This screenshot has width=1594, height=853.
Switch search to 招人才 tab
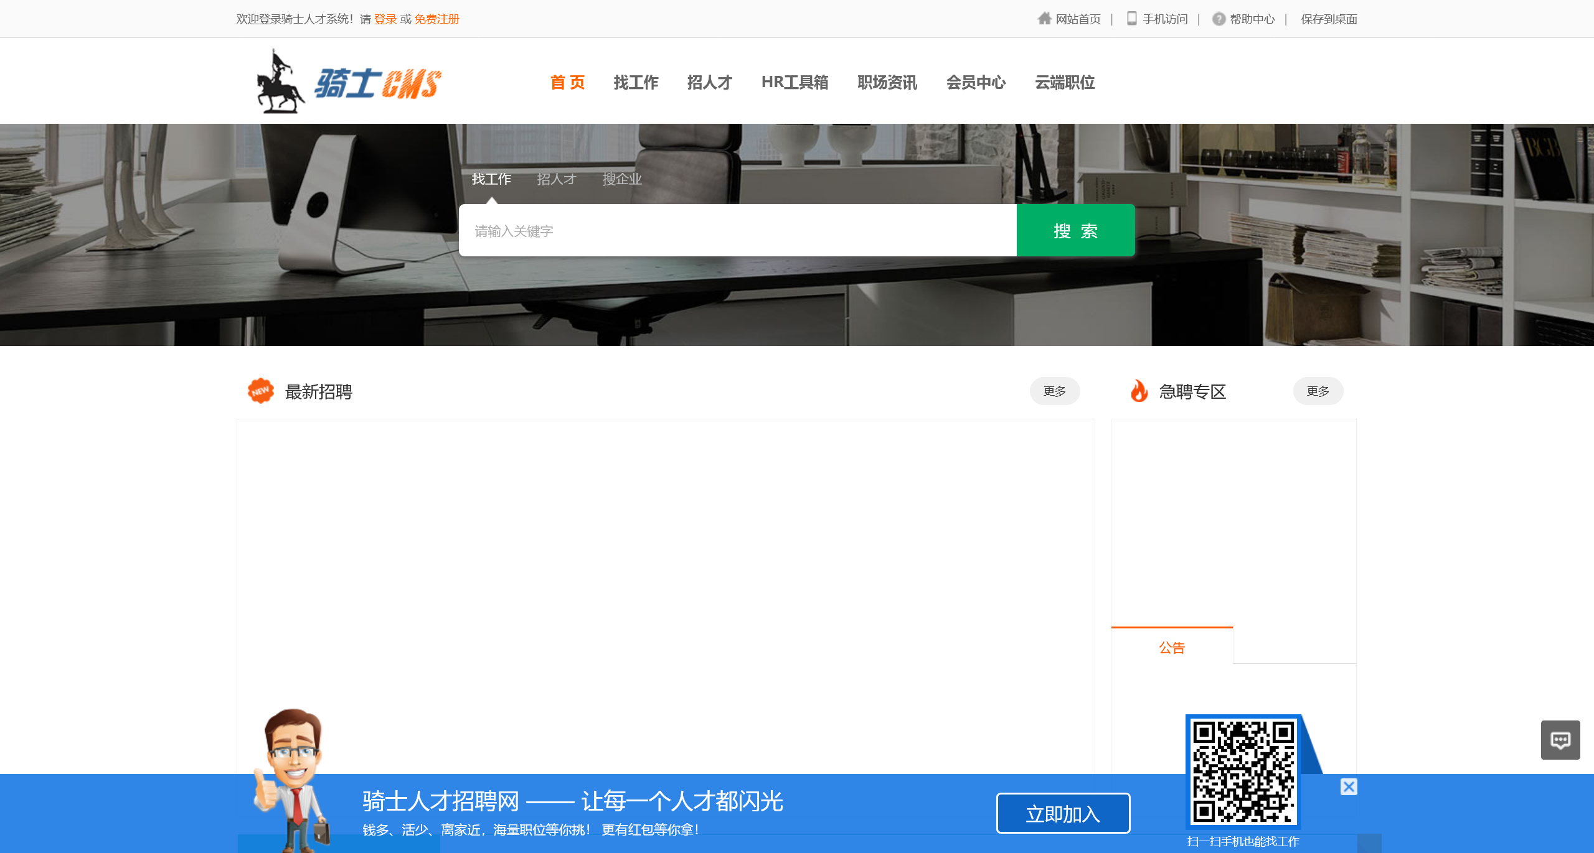coord(557,179)
